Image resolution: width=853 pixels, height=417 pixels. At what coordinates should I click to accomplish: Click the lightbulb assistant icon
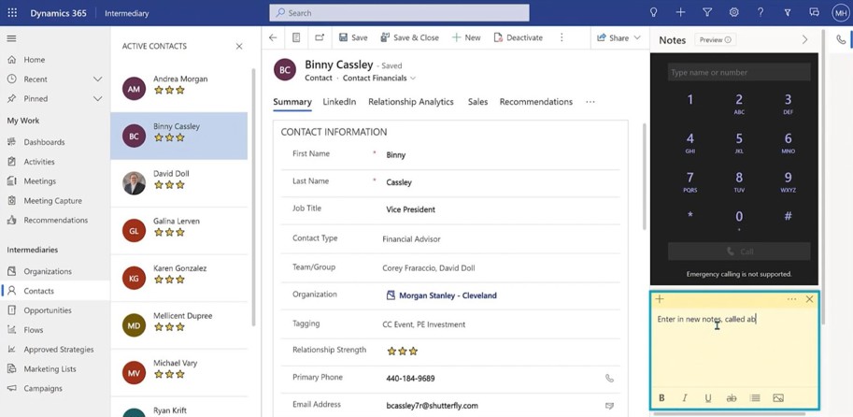coord(654,12)
